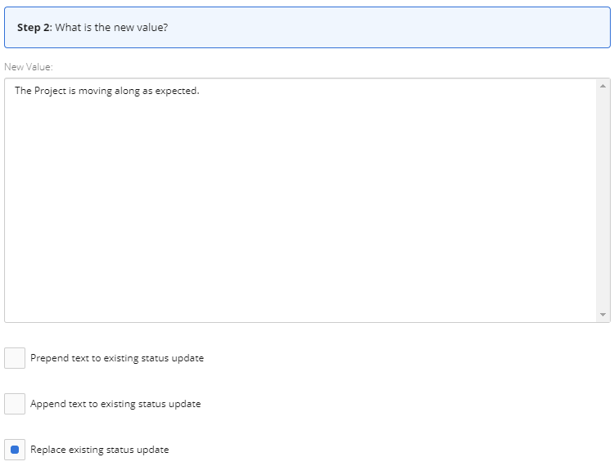Click the word "Prepend" in first option
Viewport: 614px width, 466px height.
[48, 358]
